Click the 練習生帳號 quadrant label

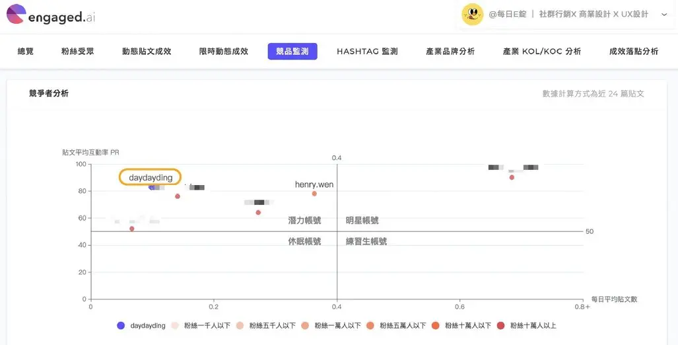coord(366,241)
